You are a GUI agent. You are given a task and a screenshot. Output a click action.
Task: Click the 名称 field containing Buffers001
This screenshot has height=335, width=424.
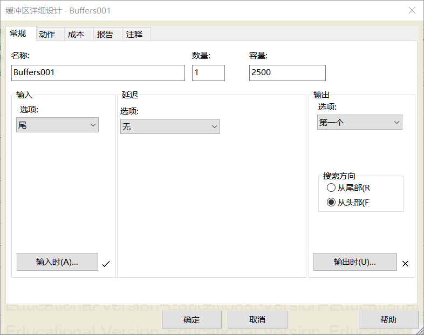pyautogui.click(x=98, y=72)
